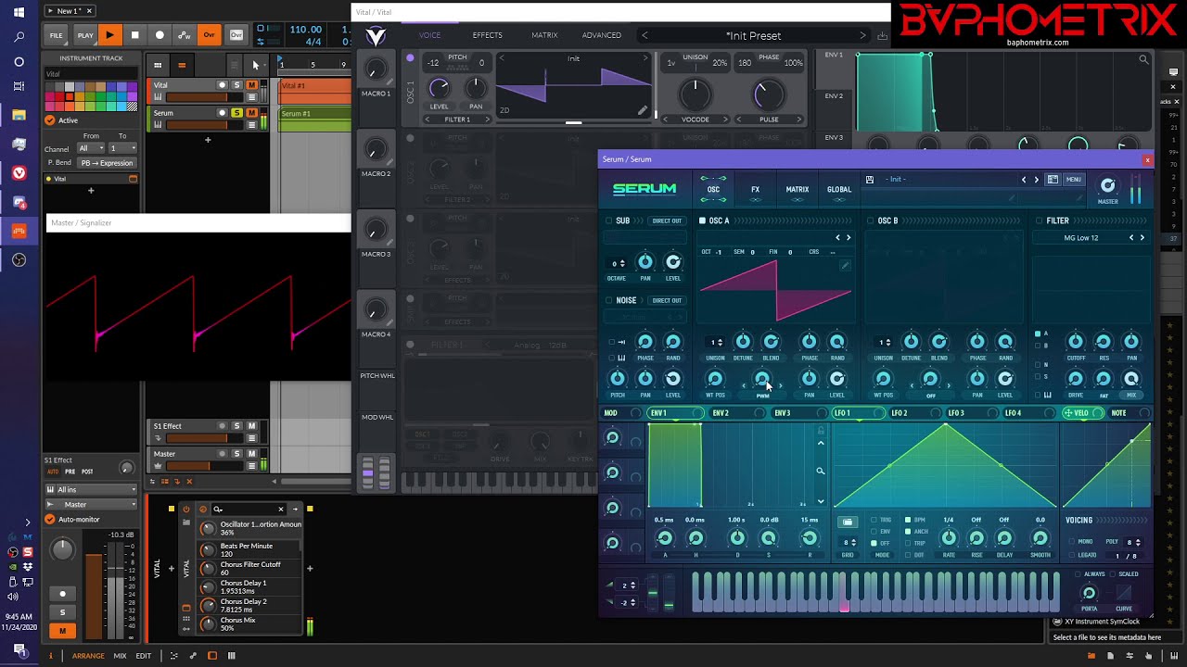Solo the Vital track
This screenshot has height=667, width=1187.
pos(236,85)
